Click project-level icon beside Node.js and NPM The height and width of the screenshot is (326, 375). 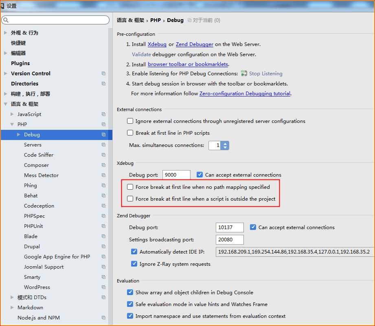(103, 317)
